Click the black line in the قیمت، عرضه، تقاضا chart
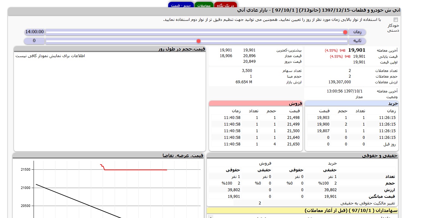The height and width of the screenshot is (218, 426). point(79,202)
